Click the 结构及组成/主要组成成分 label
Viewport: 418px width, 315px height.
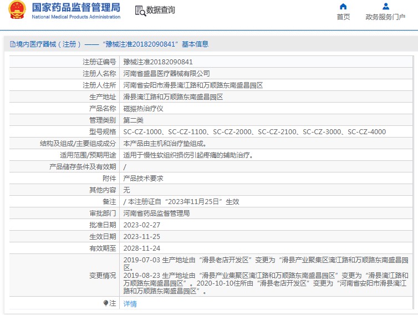(78, 144)
